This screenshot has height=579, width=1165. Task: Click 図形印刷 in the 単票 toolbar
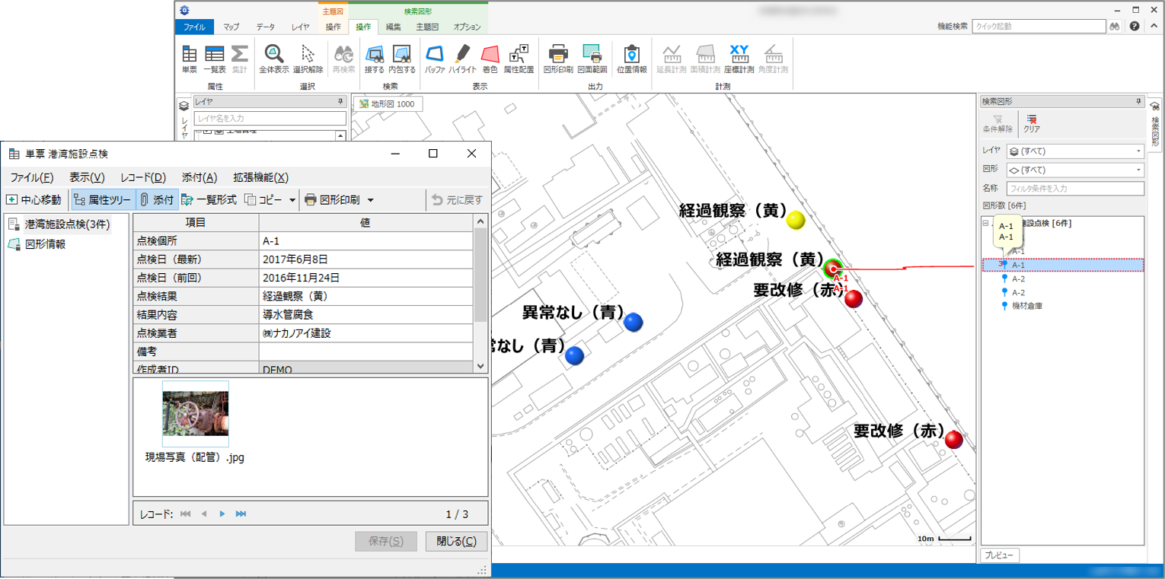pos(333,200)
